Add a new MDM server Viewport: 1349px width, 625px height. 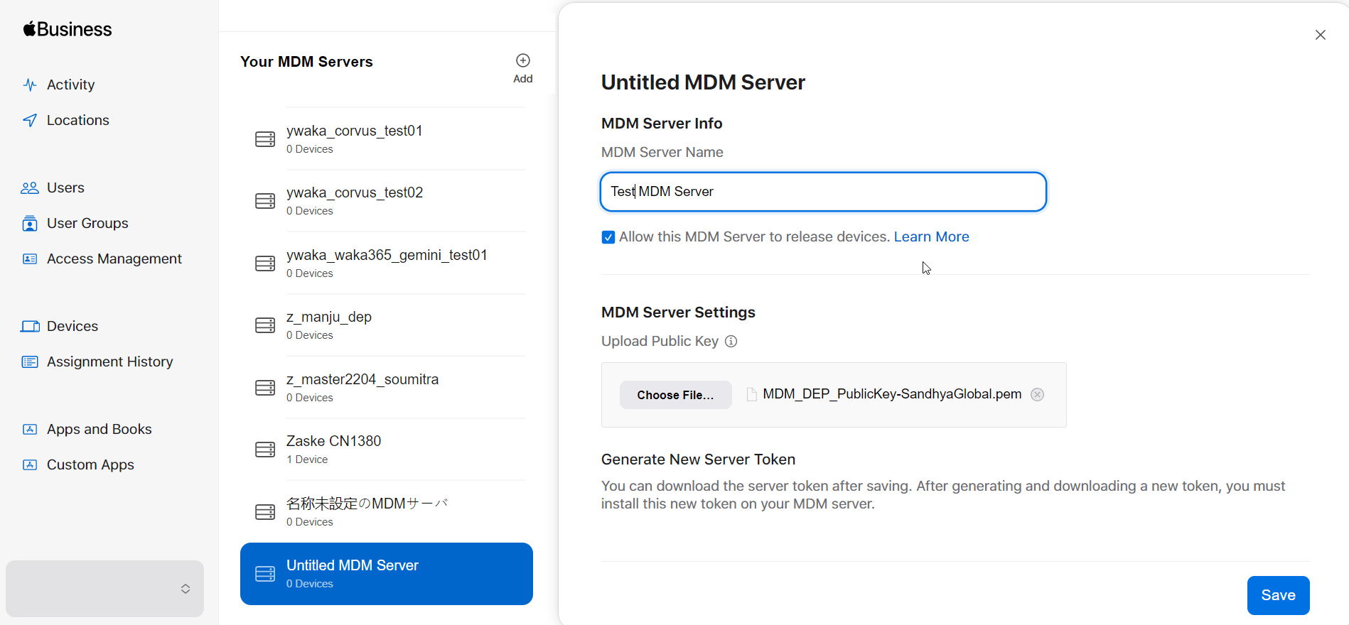(x=523, y=68)
